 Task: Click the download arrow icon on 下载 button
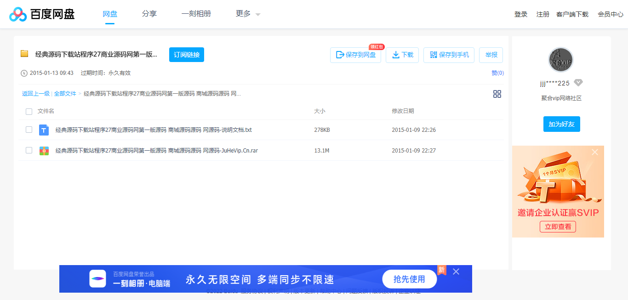[x=395, y=55]
